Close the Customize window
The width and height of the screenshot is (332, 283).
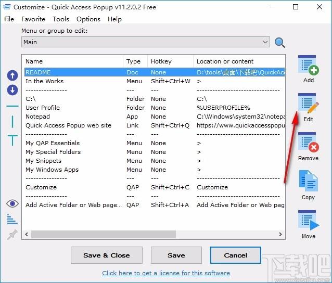tap(320, 7)
